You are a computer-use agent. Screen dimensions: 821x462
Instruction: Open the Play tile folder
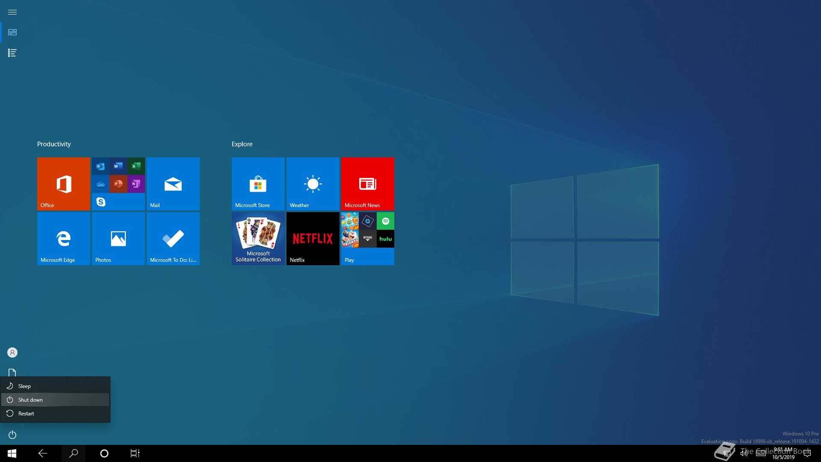click(367, 238)
